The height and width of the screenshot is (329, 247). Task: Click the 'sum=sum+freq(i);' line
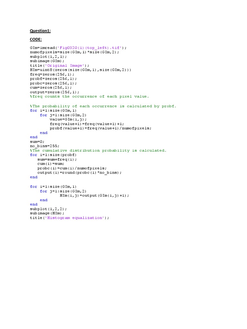pos(57,159)
